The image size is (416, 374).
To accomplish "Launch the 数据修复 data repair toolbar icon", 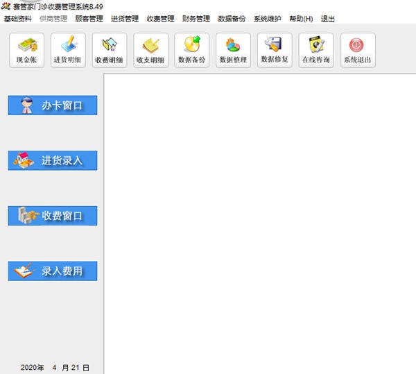I will (x=275, y=50).
